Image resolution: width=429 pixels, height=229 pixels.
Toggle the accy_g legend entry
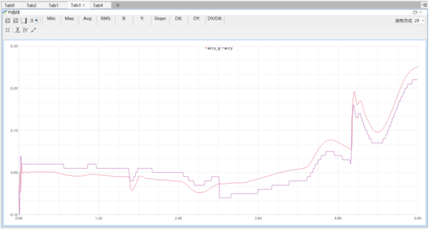(x=213, y=48)
